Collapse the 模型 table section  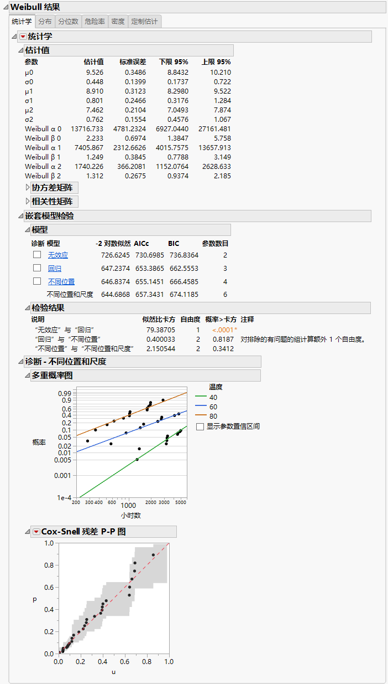(x=28, y=230)
